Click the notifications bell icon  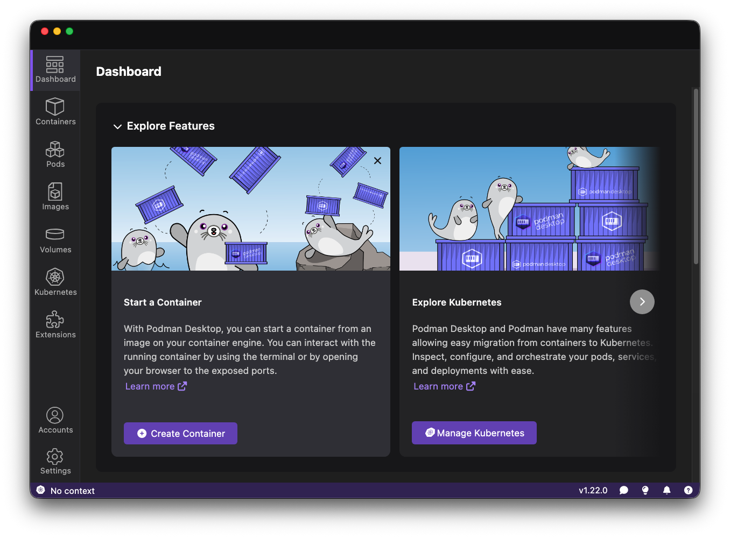[x=666, y=490]
